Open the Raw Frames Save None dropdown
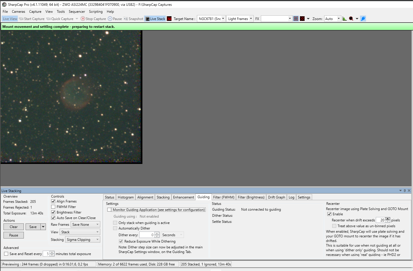 click(85, 224)
